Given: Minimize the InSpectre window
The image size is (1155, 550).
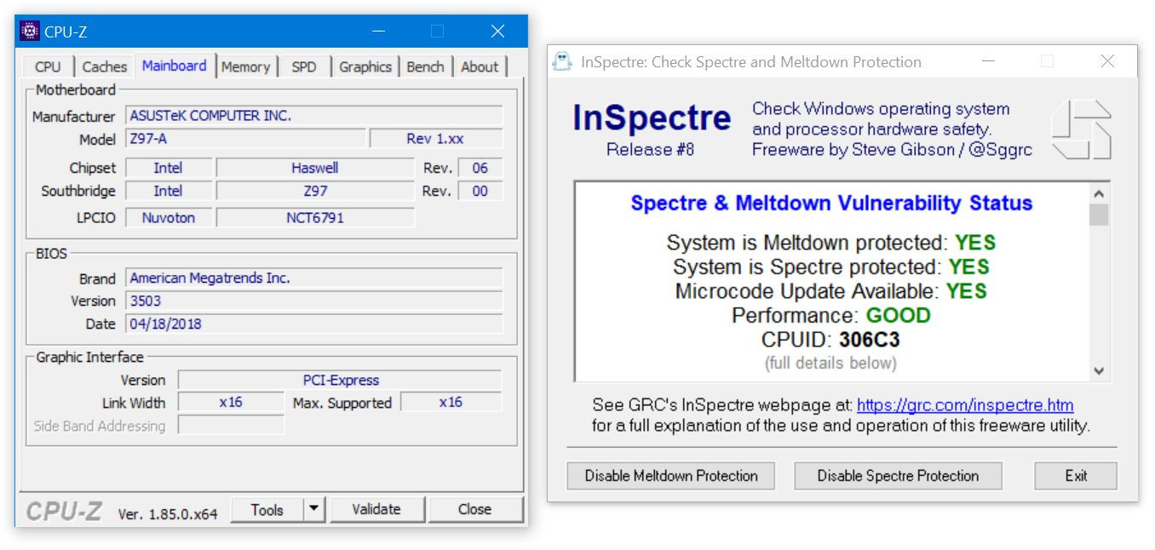Looking at the screenshot, I should 988,61.
